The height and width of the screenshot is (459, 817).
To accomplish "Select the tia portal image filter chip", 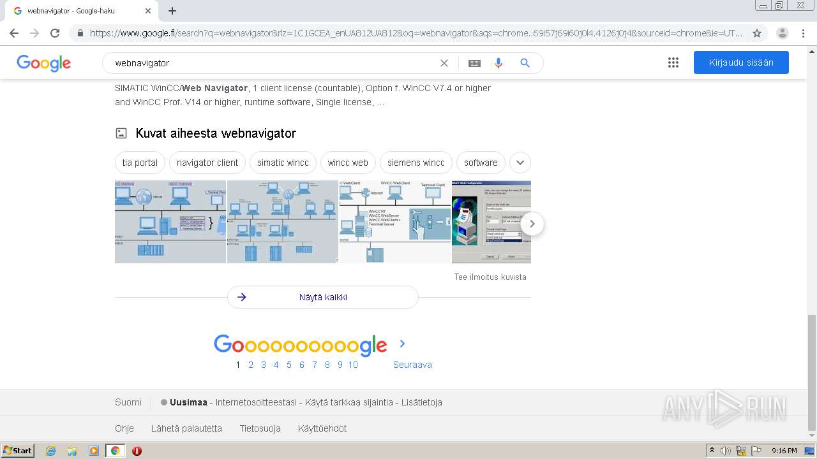I will [x=140, y=163].
